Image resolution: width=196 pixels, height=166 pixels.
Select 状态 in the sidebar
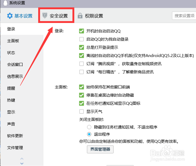pyautogui.click(x=22, y=53)
